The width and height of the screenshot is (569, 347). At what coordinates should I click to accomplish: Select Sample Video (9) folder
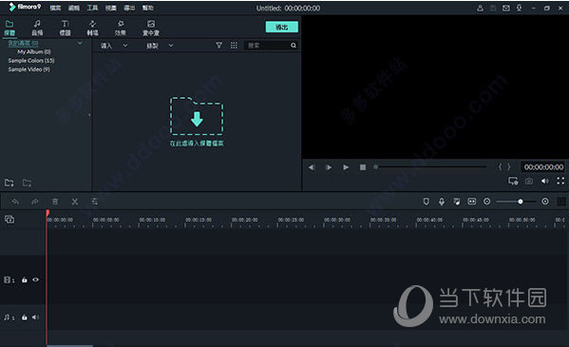click(28, 69)
